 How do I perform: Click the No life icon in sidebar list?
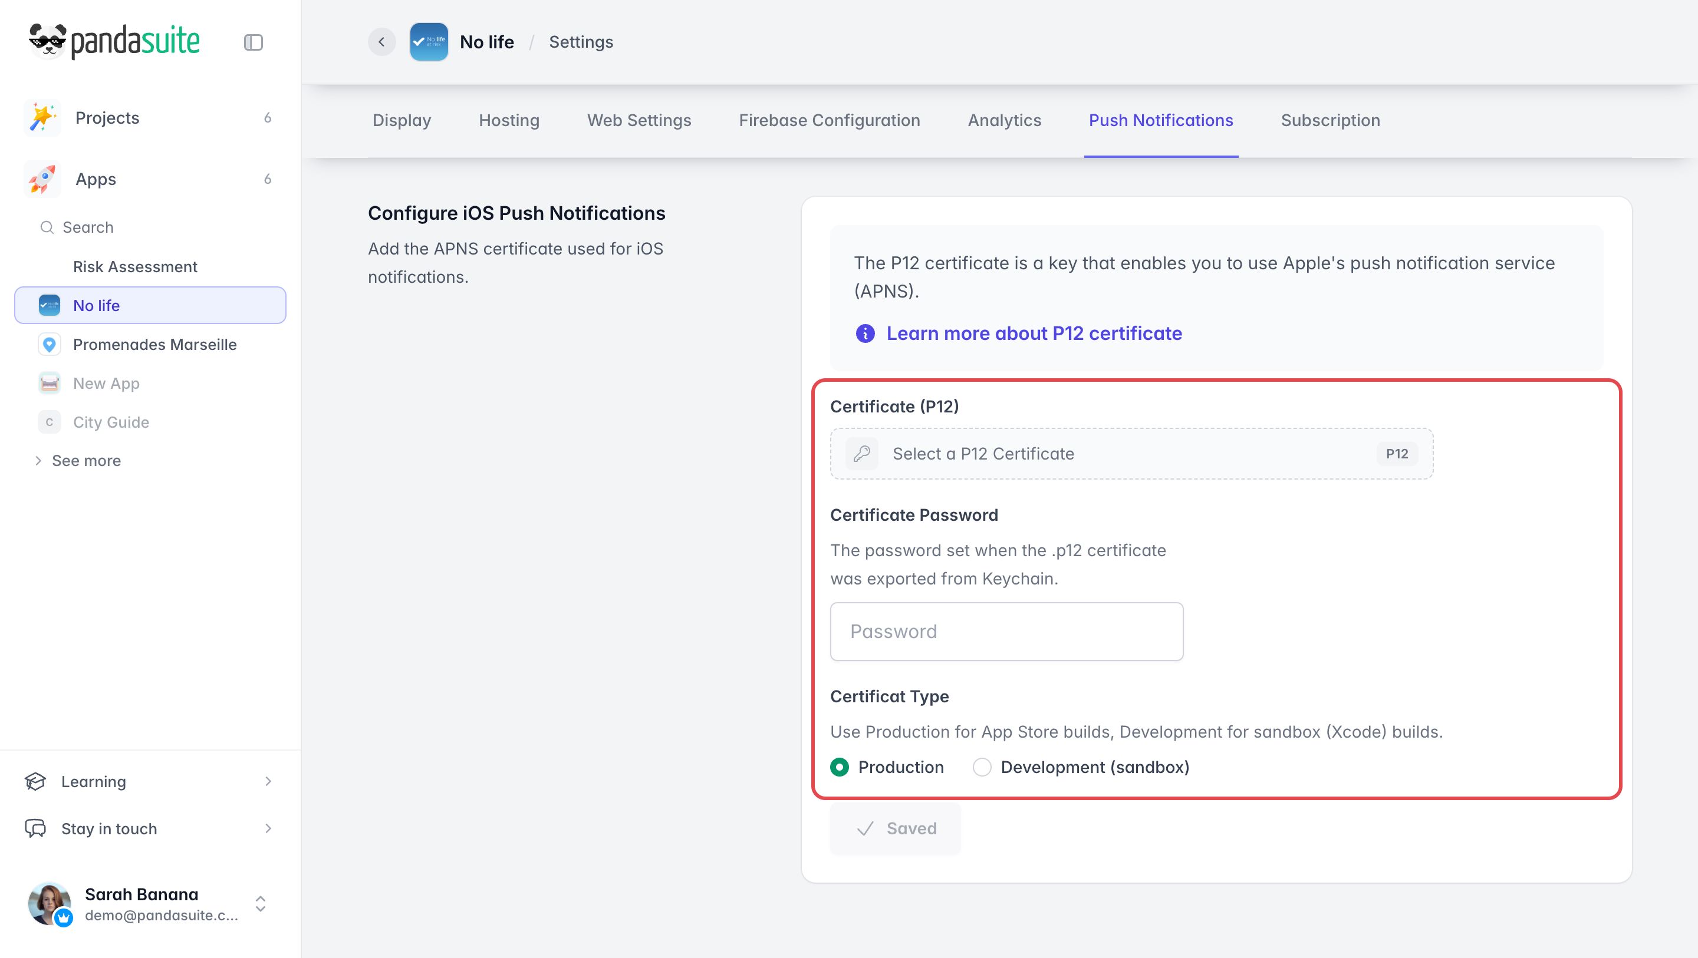tap(50, 305)
